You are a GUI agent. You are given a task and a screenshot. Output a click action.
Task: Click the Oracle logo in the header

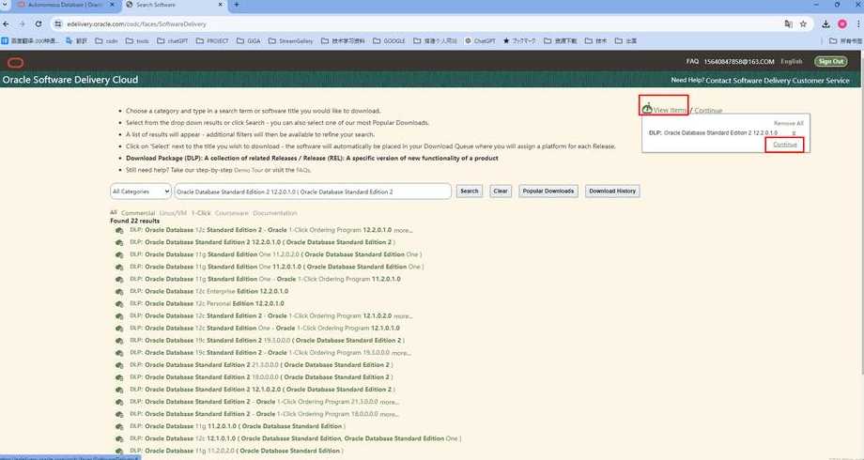(15, 62)
